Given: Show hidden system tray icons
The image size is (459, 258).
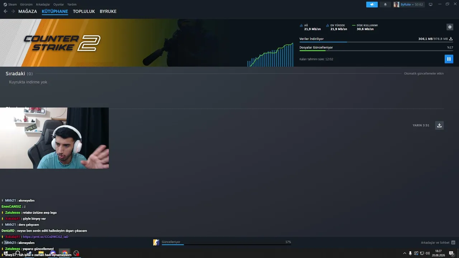Looking at the screenshot, I should 405,253.
